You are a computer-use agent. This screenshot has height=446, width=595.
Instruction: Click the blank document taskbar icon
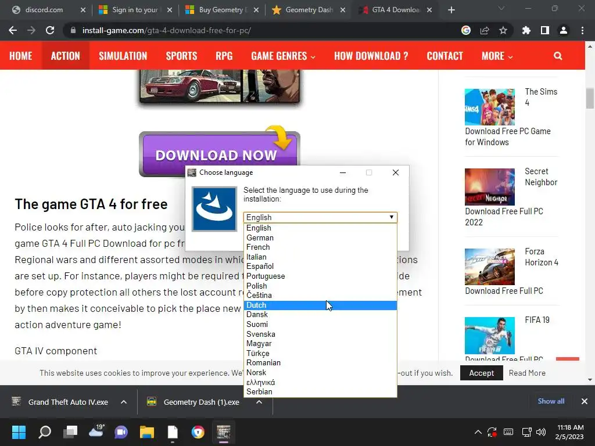(x=173, y=432)
